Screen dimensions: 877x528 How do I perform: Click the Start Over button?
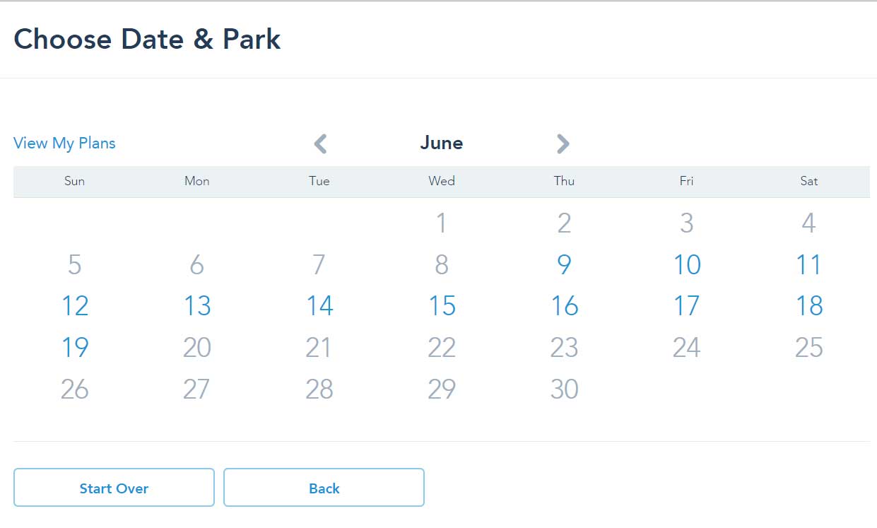(114, 488)
